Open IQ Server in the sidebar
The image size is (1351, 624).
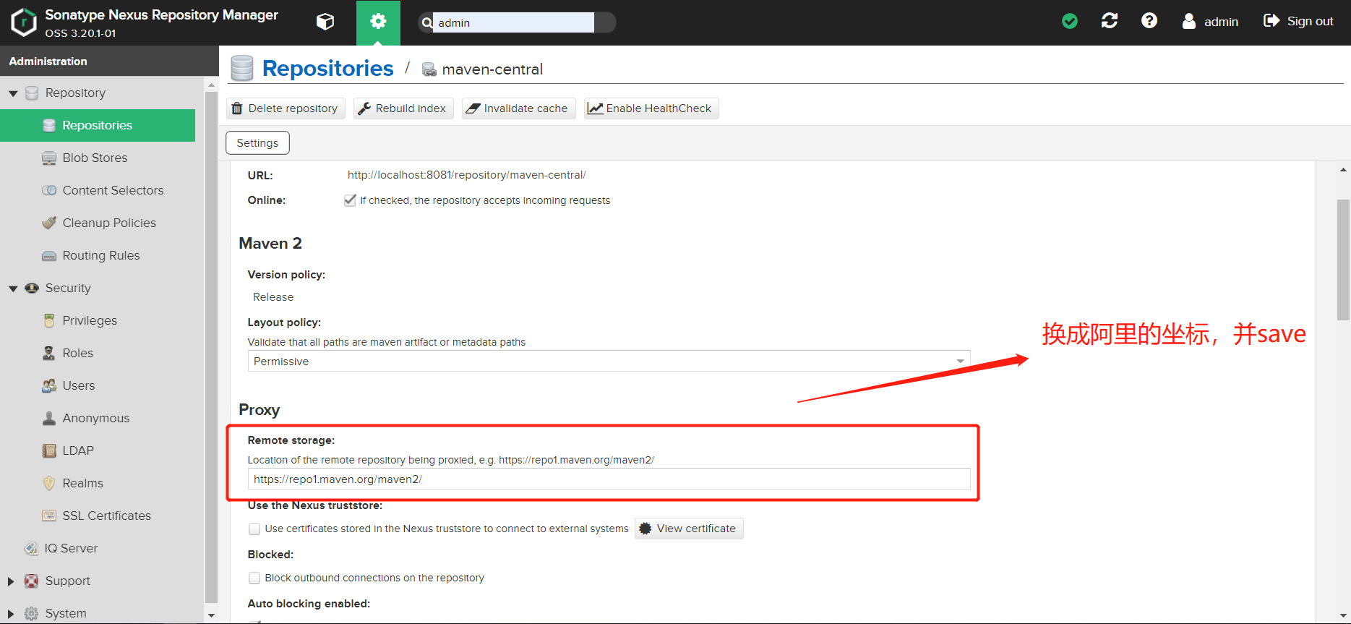click(x=71, y=548)
